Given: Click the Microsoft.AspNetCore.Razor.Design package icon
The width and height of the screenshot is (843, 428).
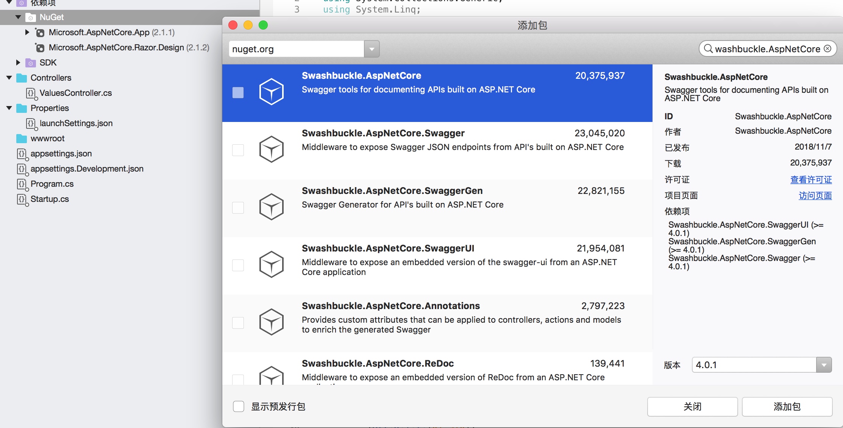Looking at the screenshot, I should click(x=40, y=48).
